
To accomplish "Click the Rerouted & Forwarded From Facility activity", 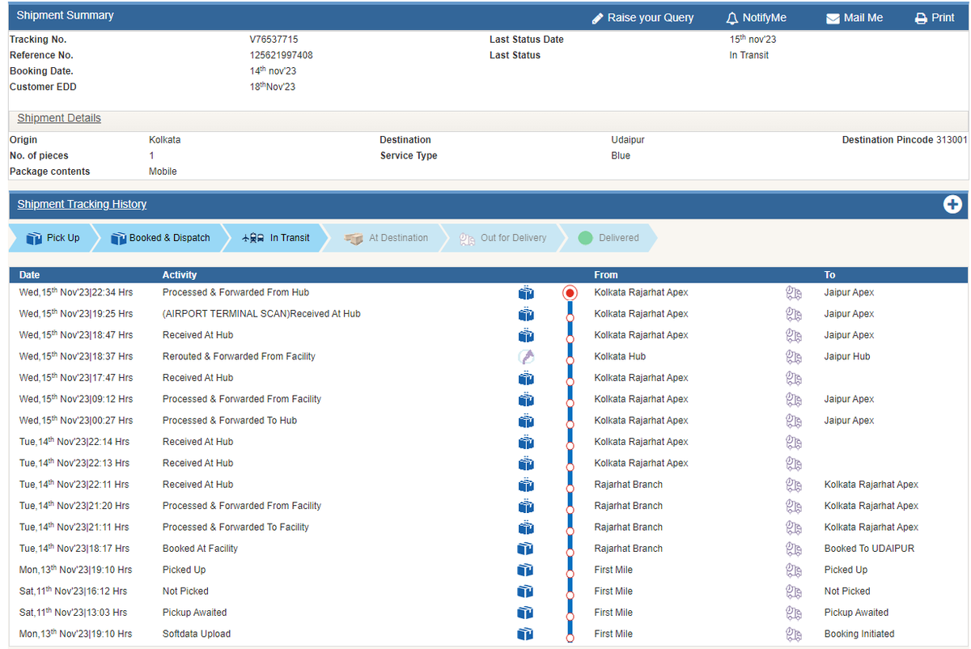I will [x=239, y=356].
